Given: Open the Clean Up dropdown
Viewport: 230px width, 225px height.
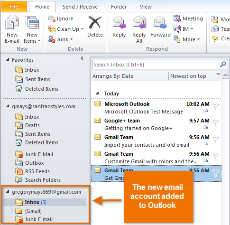Looking at the screenshot, I should 66,29.
